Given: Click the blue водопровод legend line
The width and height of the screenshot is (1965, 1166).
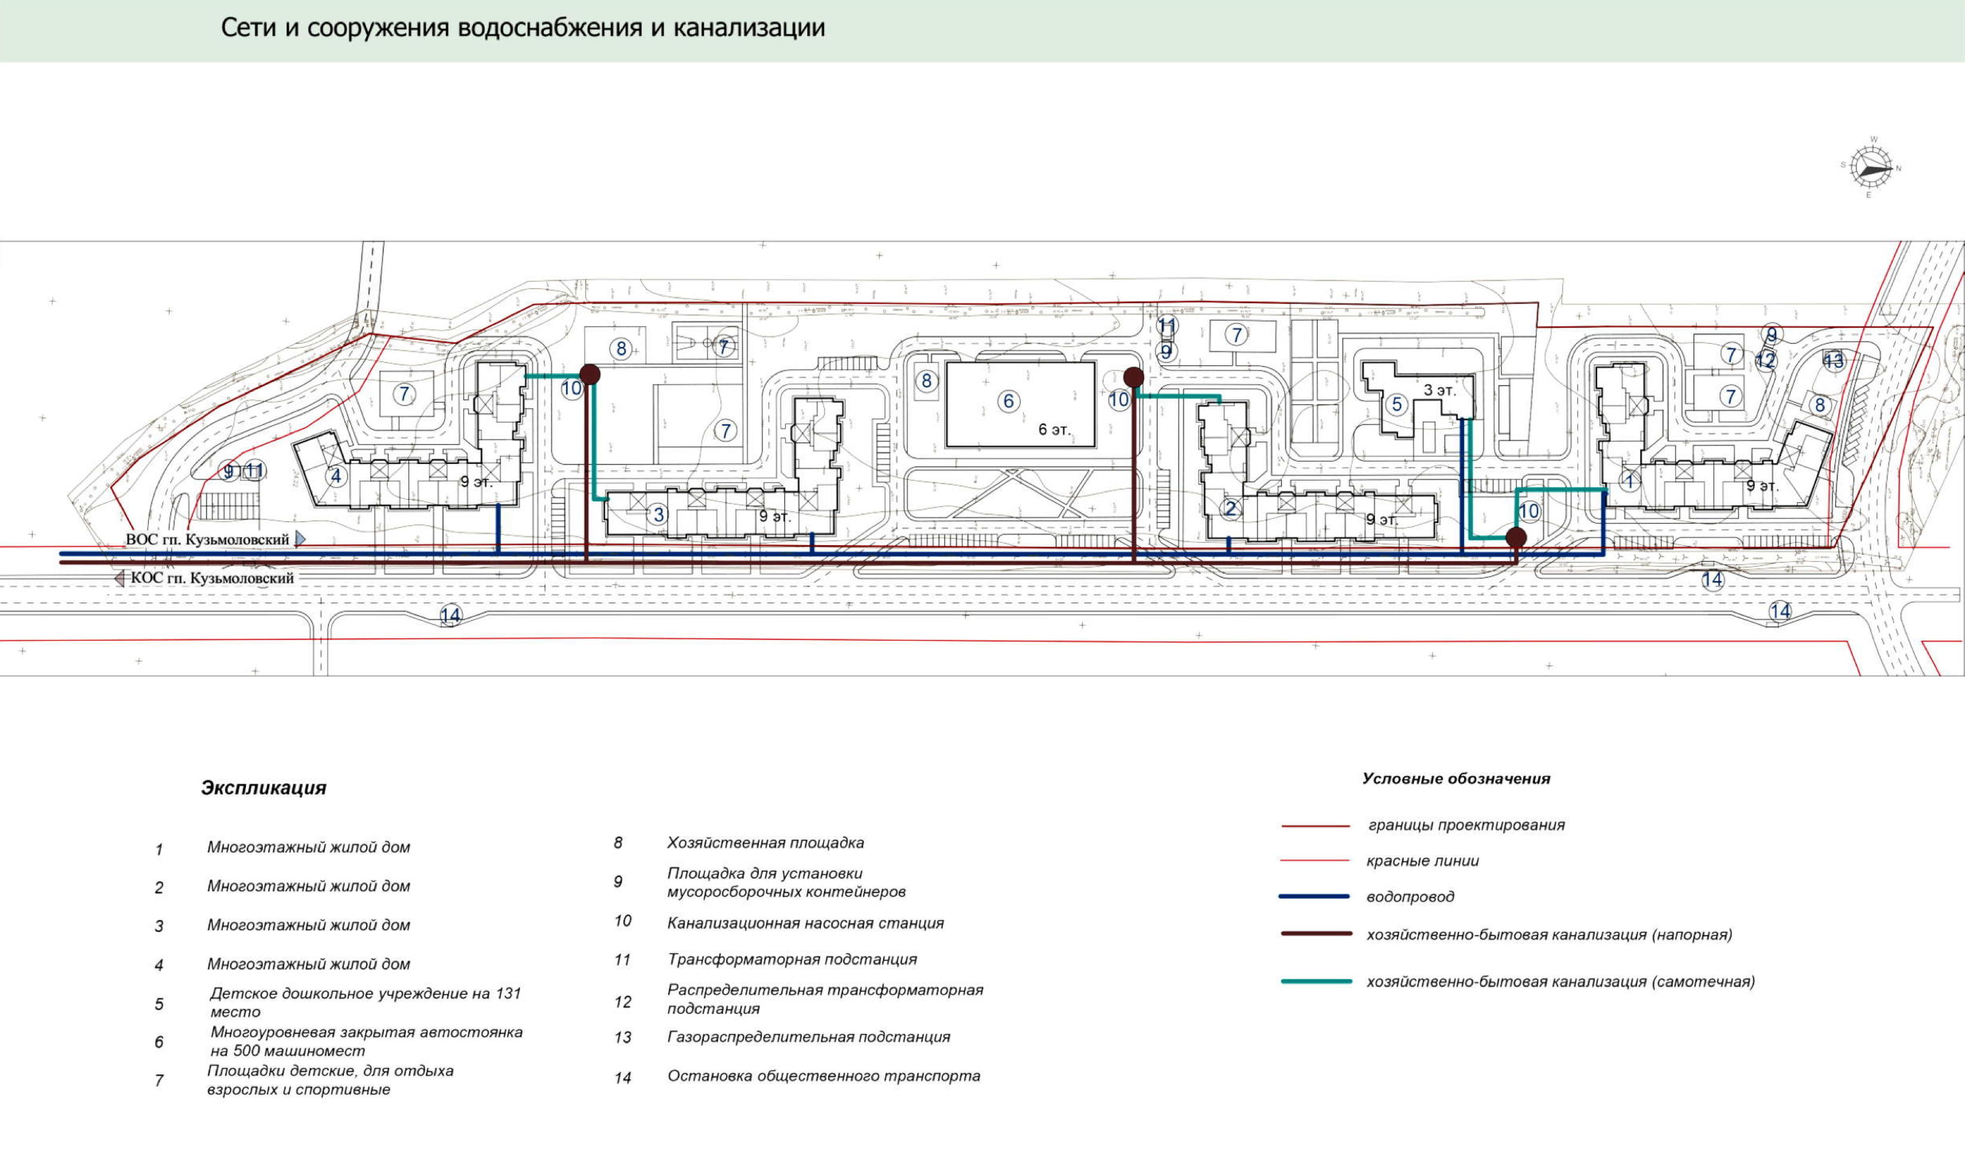Looking at the screenshot, I should [1314, 897].
